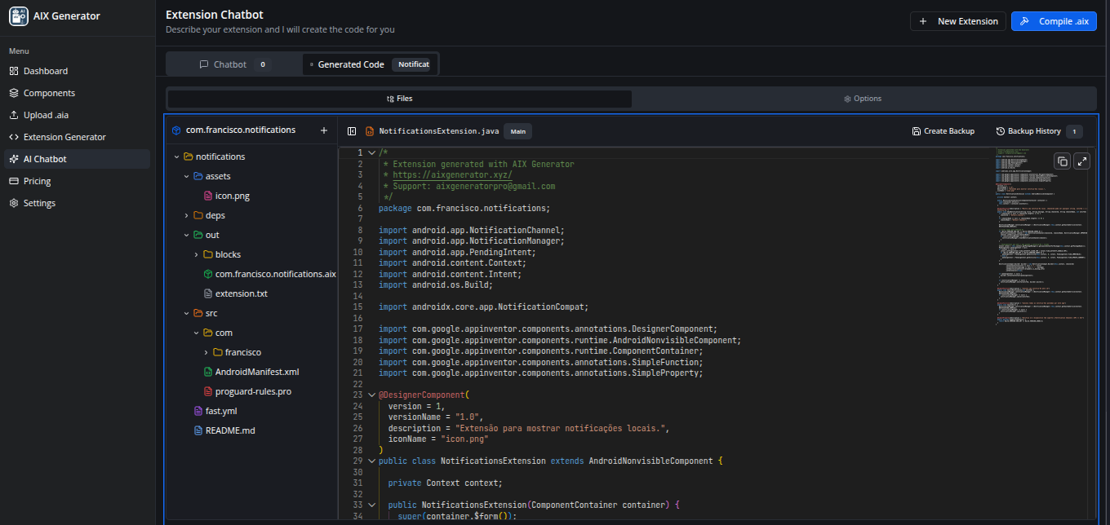The width and height of the screenshot is (1110, 525).
Task: Click the New Extension button
Action: pos(958,21)
